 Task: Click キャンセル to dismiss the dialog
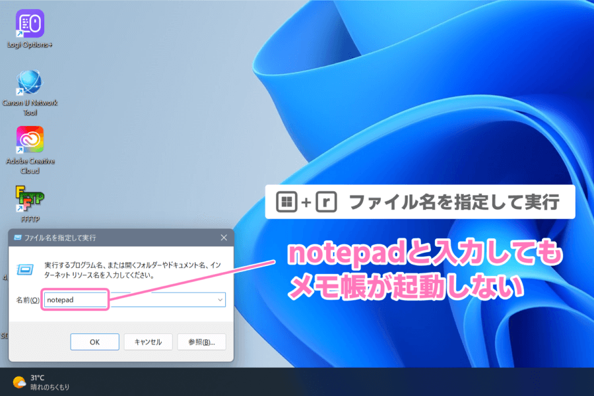(148, 341)
